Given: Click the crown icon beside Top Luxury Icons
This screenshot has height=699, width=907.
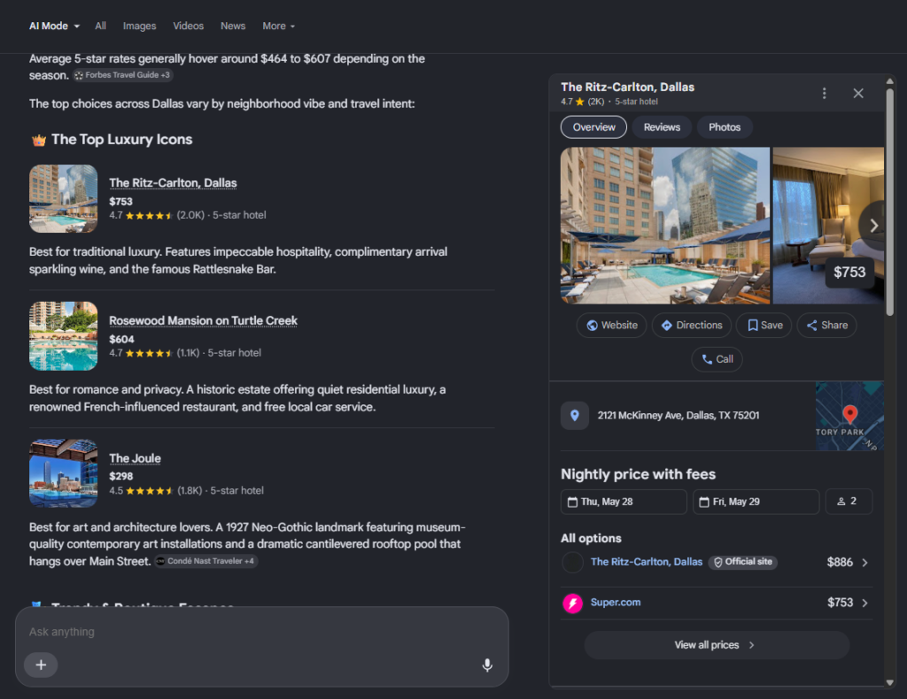Looking at the screenshot, I should pos(39,140).
